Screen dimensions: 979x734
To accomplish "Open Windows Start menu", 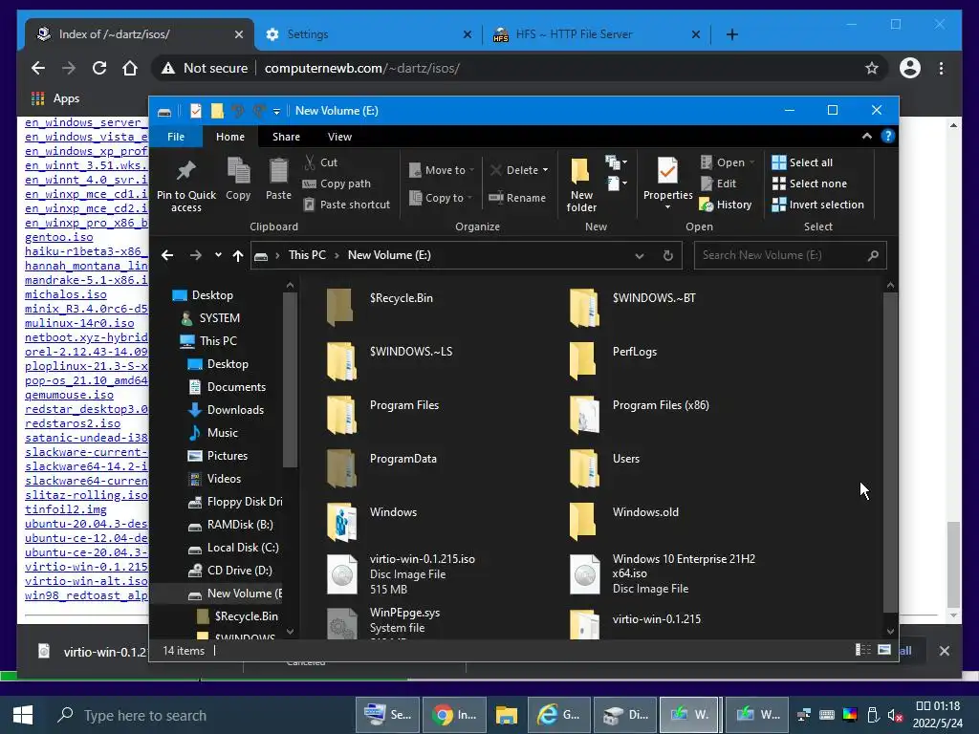I will click(x=23, y=715).
